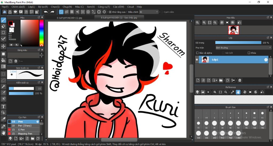Add layer folder in Lớp panel
This screenshot has height=146, width=273.
[221, 80]
